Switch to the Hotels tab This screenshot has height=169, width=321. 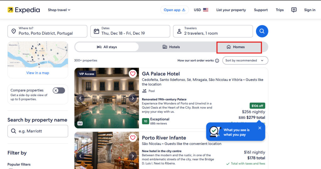coord(171,47)
